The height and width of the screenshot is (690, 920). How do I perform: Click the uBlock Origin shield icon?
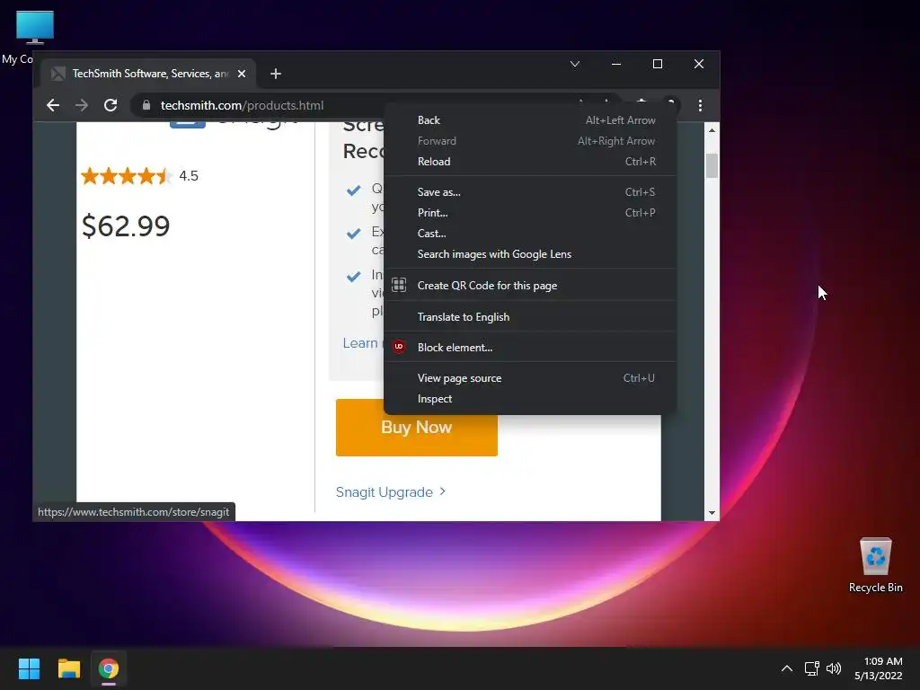point(399,347)
